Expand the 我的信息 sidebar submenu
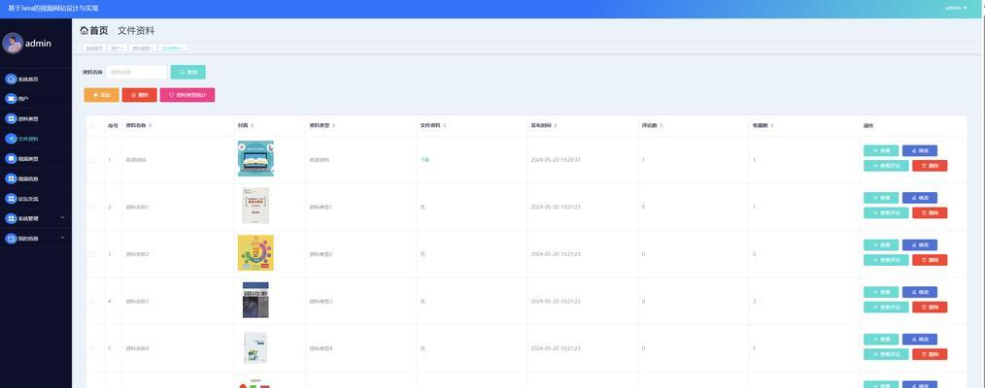985x388 pixels. [62, 239]
